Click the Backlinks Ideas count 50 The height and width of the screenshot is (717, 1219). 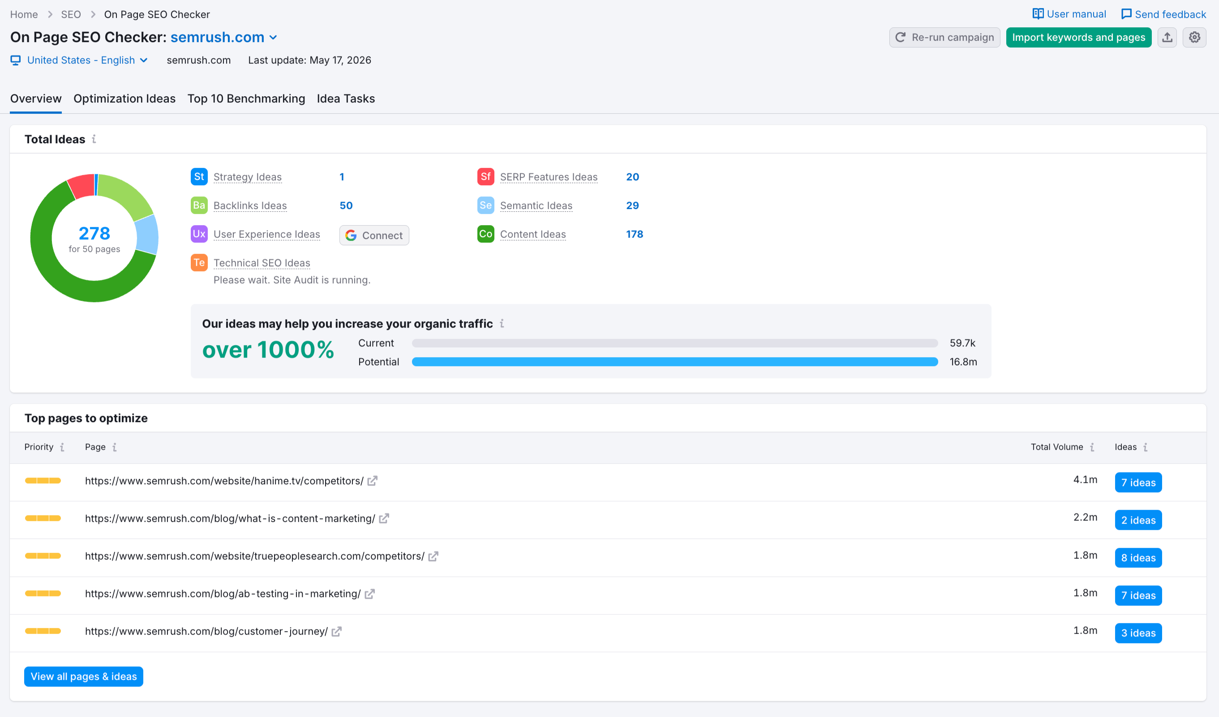pos(346,205)
